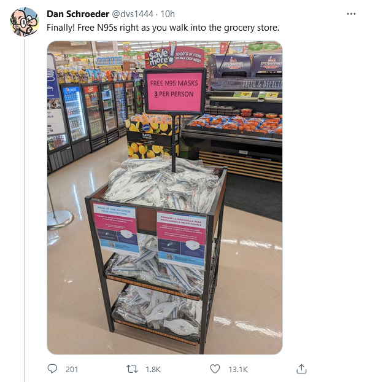
Task: Click the vertical thread line below the avatar
Action: [25, 209]
